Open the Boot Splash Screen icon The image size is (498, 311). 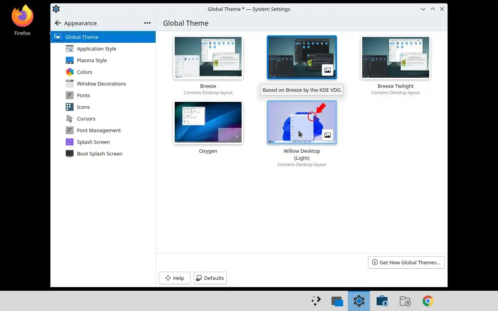(x=70, y=154)
